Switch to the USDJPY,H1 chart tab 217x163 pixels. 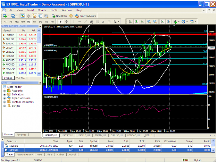tap(68, 135)
